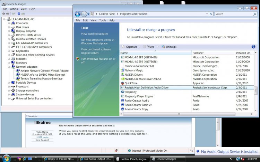Click the network tray icon
Image resolution: width=260 pixels, height=162 pixels.
click(x=238, y=159)
